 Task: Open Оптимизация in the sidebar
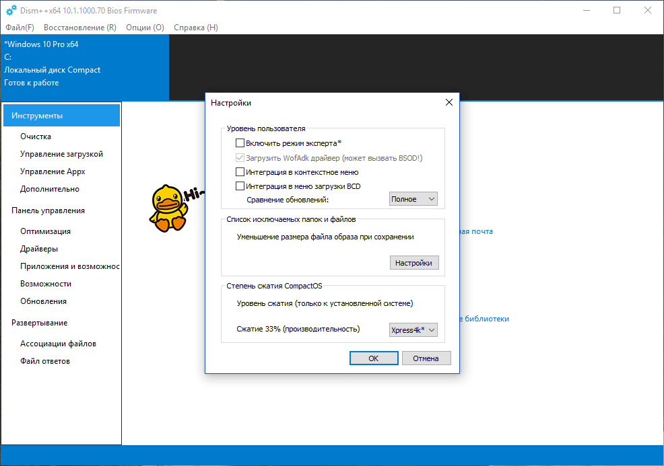pos(45,231)
